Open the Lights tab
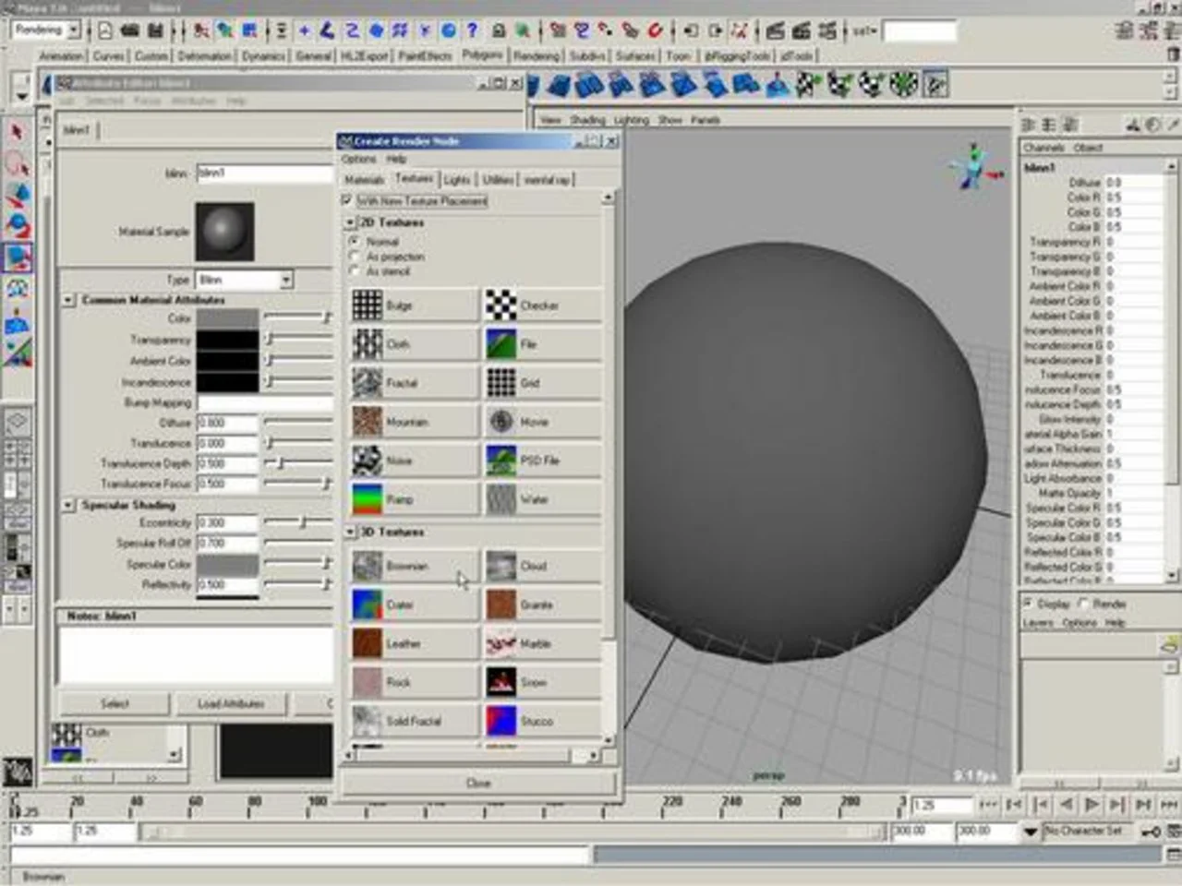 tap(456, 180)
